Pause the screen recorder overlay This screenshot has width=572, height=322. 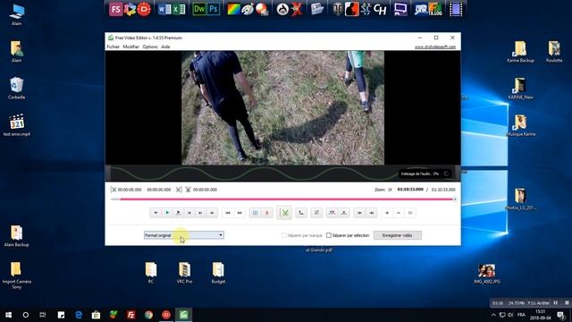(555, 302)
